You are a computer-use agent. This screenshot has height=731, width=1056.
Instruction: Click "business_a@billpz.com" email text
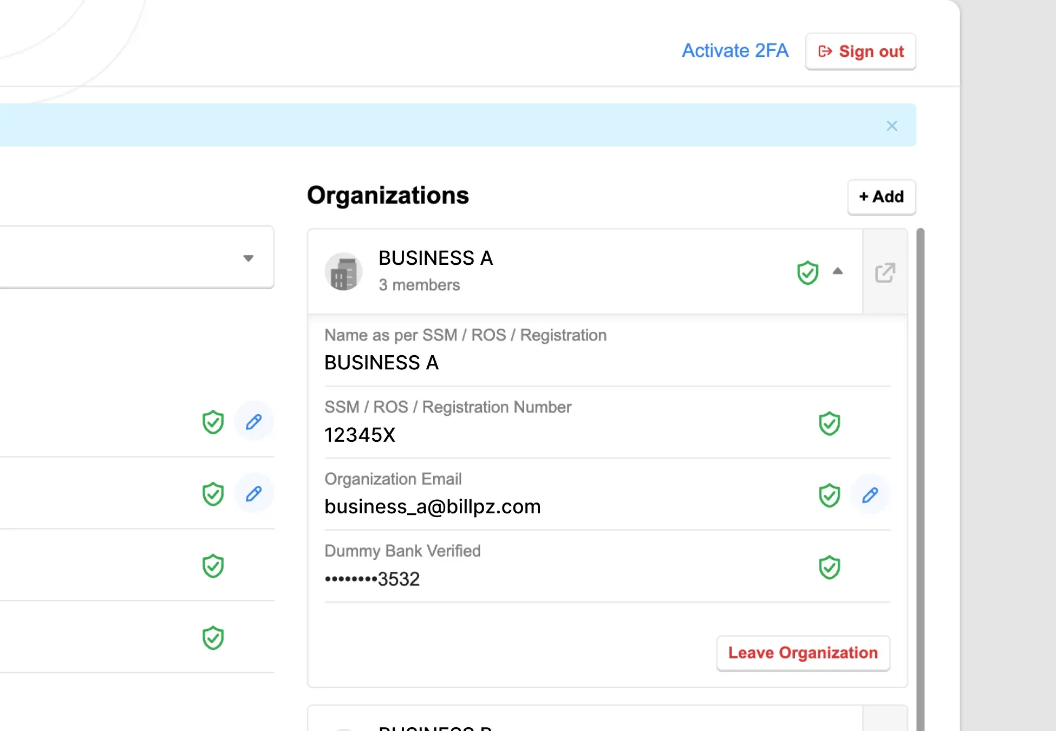pyautogui.click(x=433, y=507)
